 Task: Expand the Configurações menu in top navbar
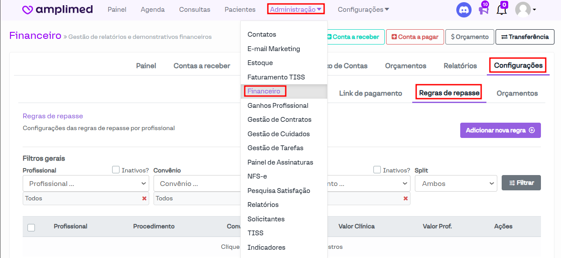coord(363,10)
